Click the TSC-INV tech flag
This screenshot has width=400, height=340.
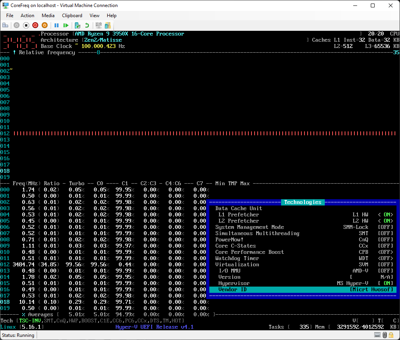coord(30,321)
